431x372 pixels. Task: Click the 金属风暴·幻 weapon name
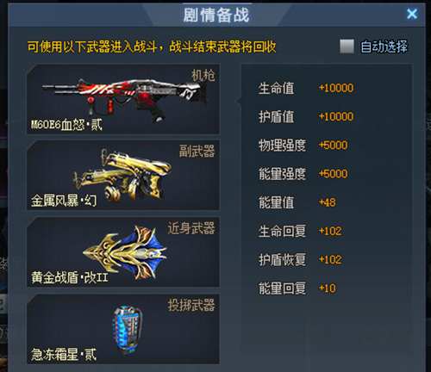[x=64, y=201]
